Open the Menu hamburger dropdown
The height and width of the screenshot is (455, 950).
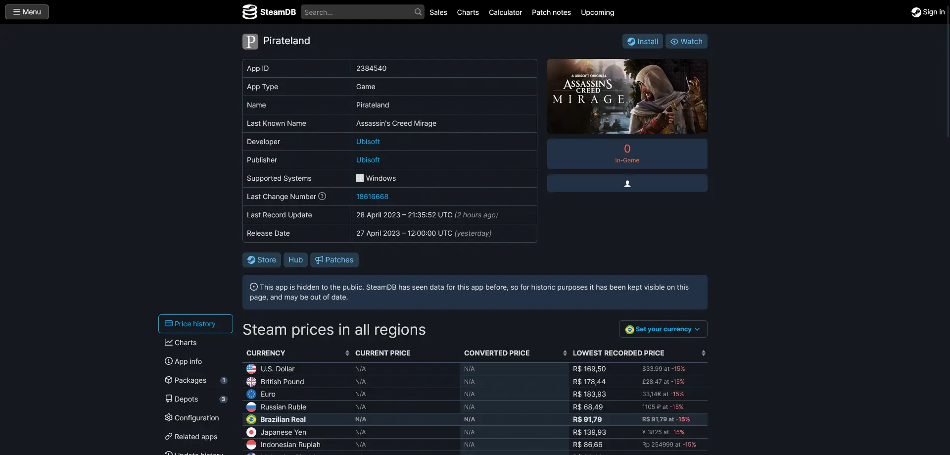click(x=27, y=12)
